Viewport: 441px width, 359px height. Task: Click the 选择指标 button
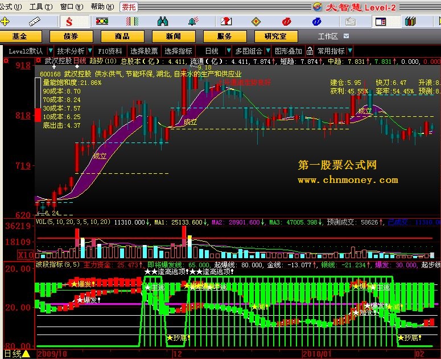point(178,51)
